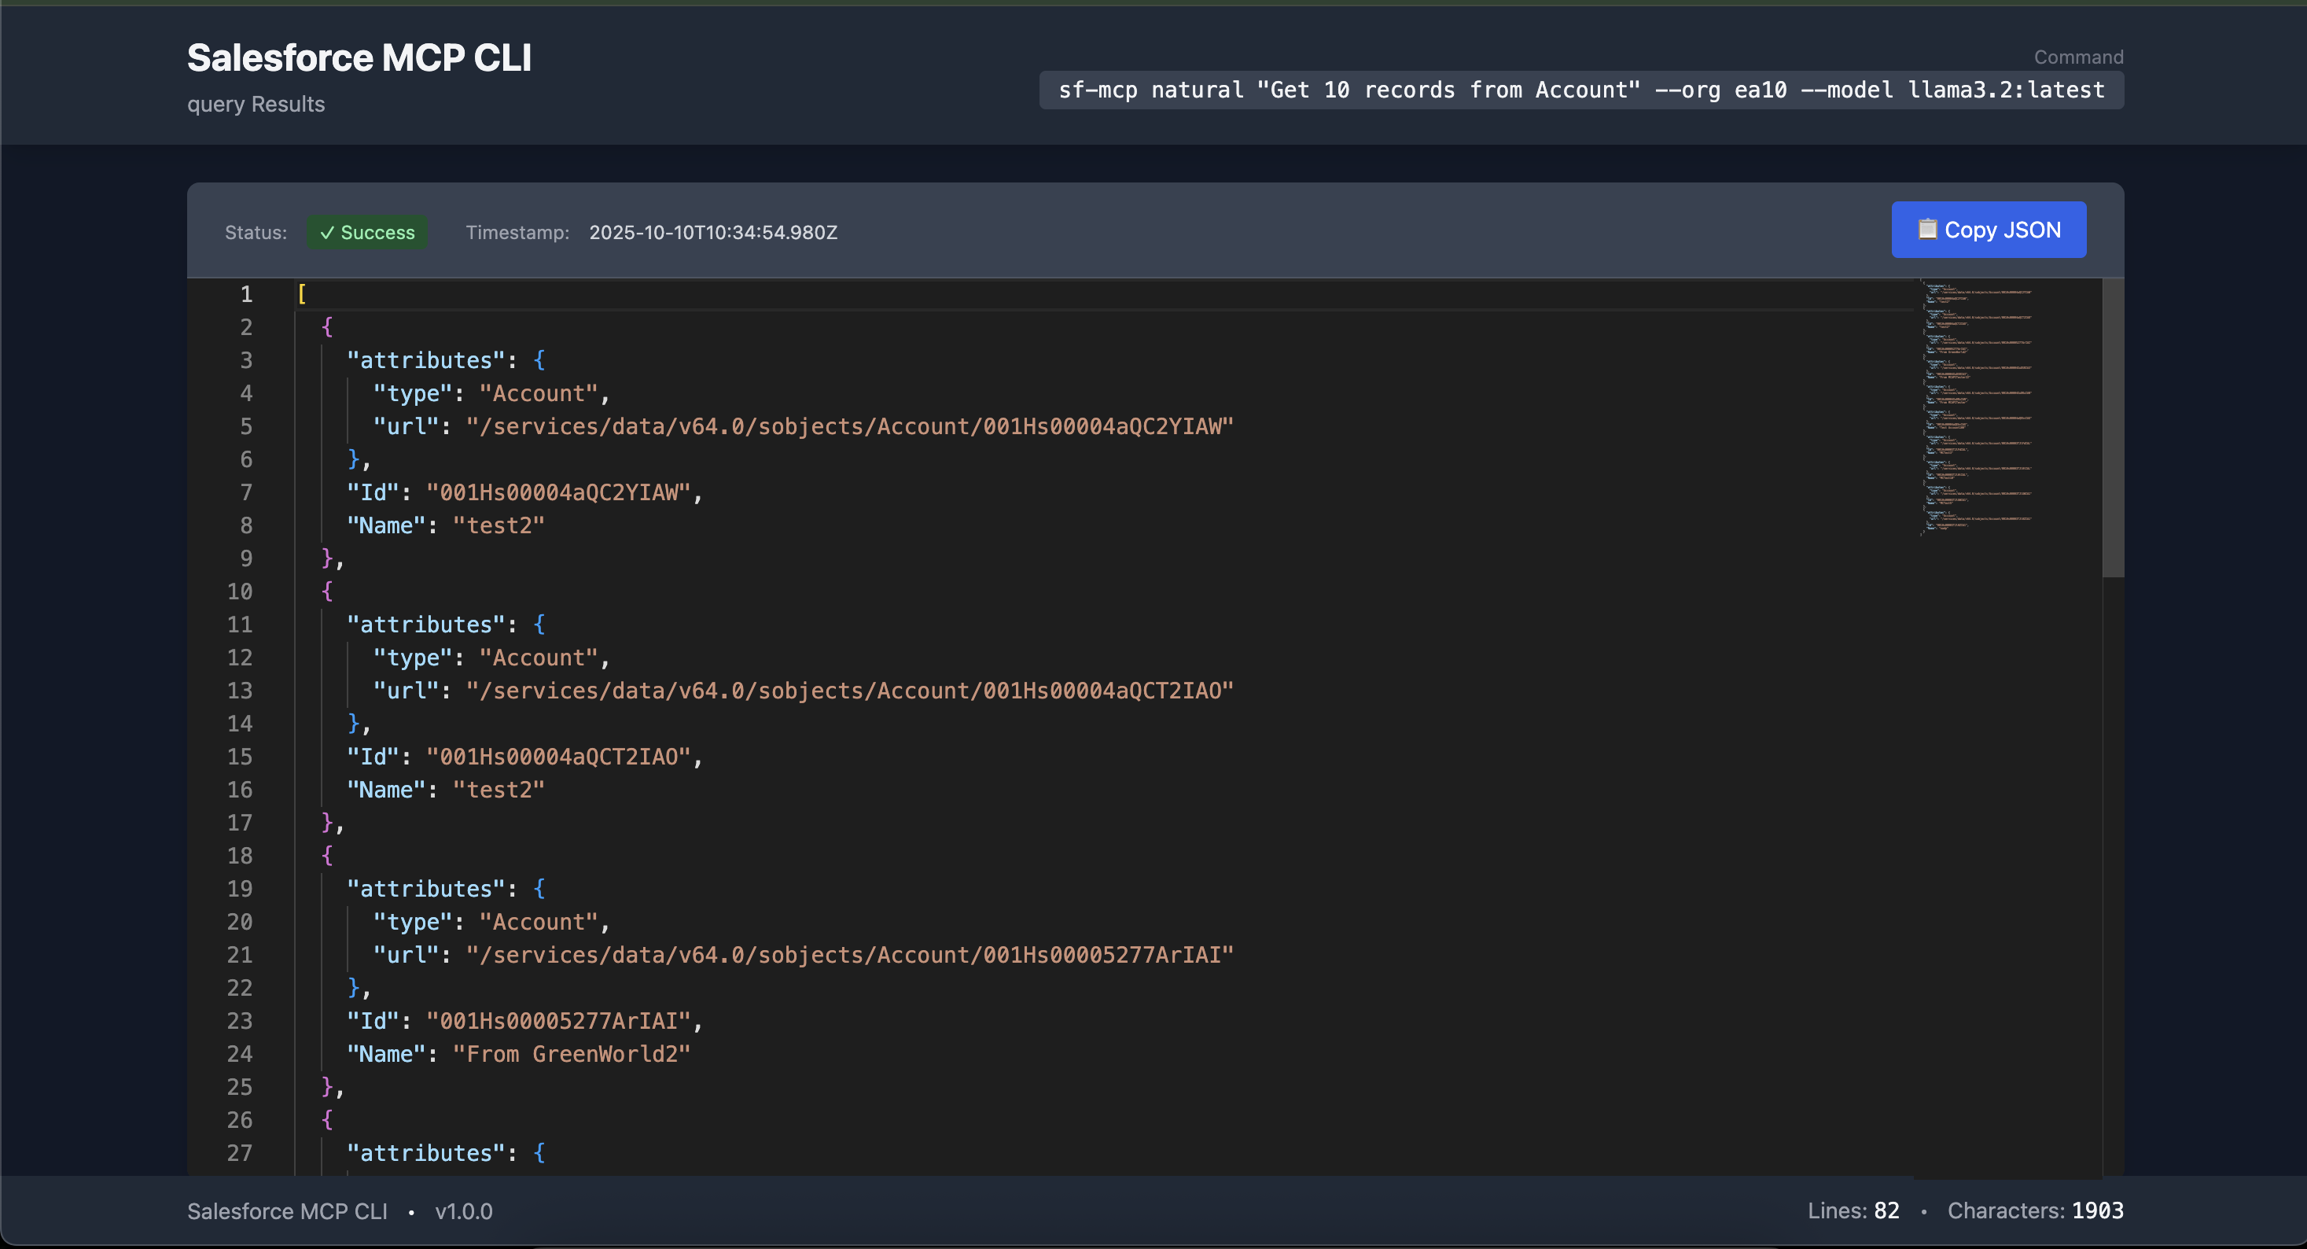Click the v1.0.0 version text in footer
This screenshot has width=2307, height=1249.
coord(463,1211)
